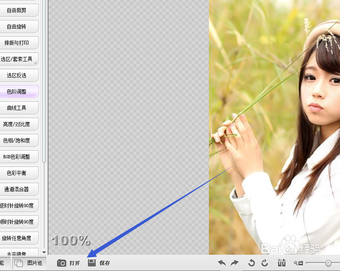Click the photo on the canvas
Image resolution: width=340 pixels, height=271 pixels.
click(274, 127)
